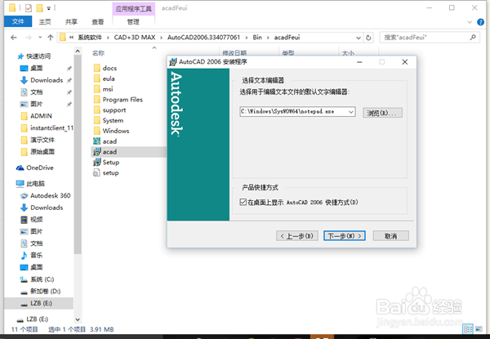Switch to large icons view layout
The width and height of the screenshot is (490, 339).
(479, 329)
